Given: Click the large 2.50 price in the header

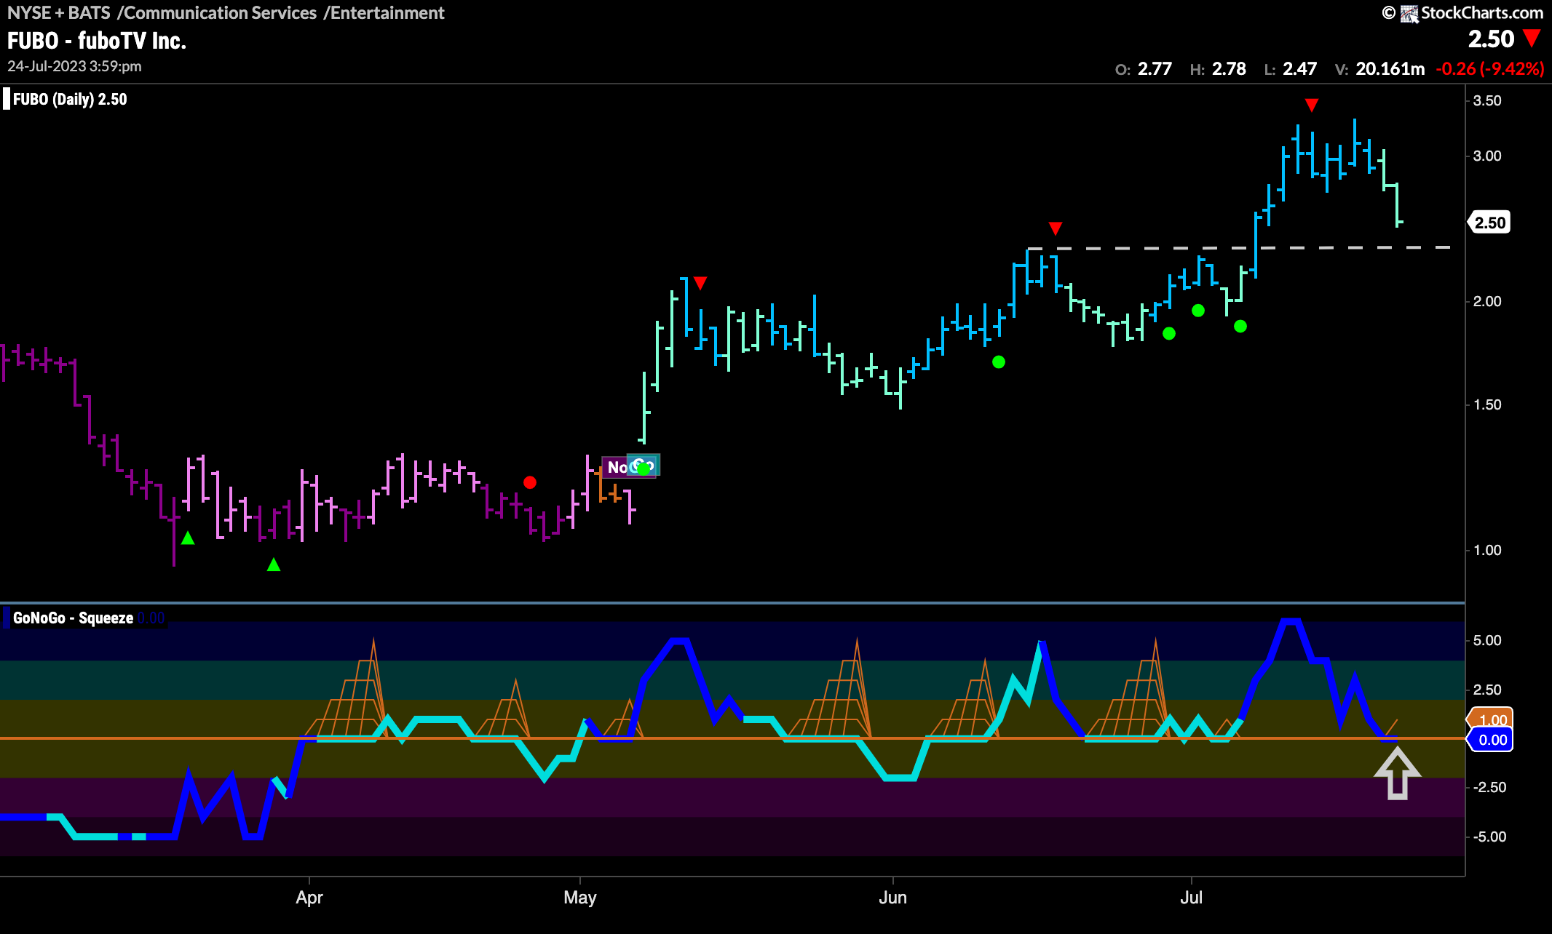Looking at the screenshot, I should [x=1491, y=39].
